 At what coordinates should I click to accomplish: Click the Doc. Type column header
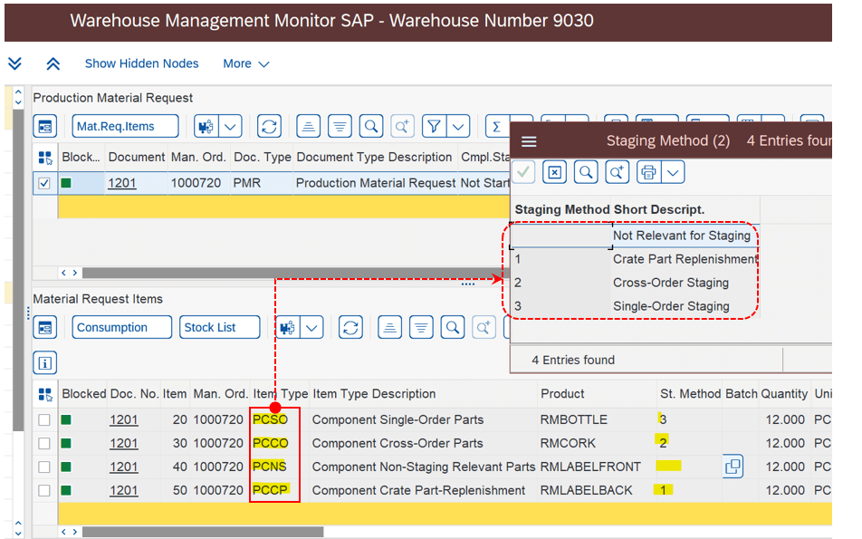coord(263,158)
